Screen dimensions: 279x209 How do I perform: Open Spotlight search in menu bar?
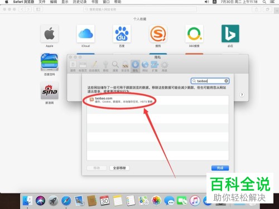pos(264,2)
